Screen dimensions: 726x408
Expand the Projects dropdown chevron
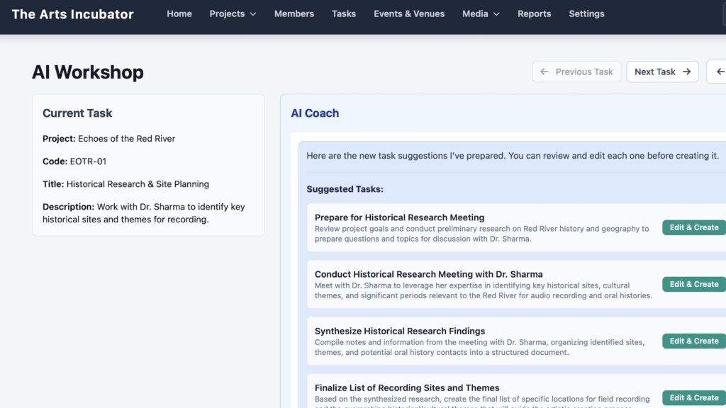(254, 14)
